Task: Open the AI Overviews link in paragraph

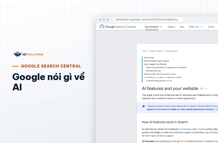Action: [186, 129]
